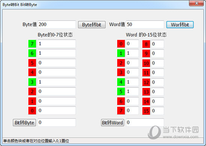Click the status bar hint text
The height and width of the screenshot is (146, 206).
tap(36, 141)
